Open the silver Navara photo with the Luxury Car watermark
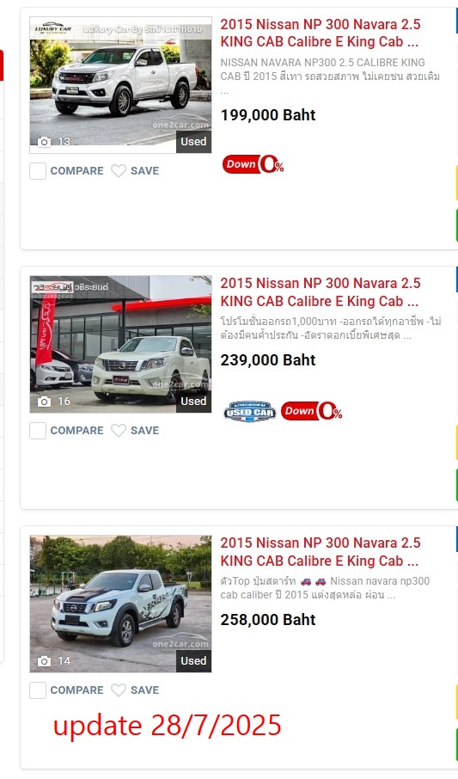458x779 pixels. pos(120,85)
